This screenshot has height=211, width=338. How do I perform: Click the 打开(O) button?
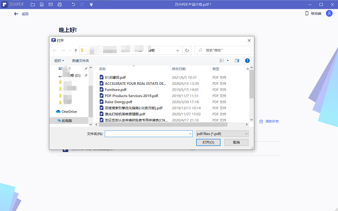[x=208, y=143]
